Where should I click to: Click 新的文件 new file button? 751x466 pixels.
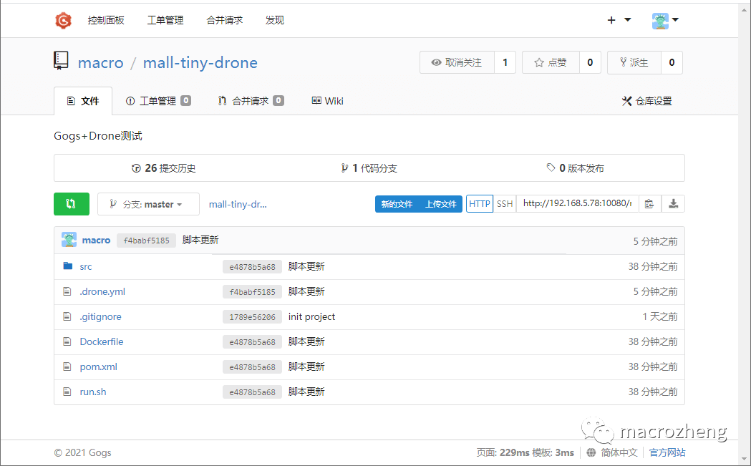pyautogui.click(x=397, y=204)
